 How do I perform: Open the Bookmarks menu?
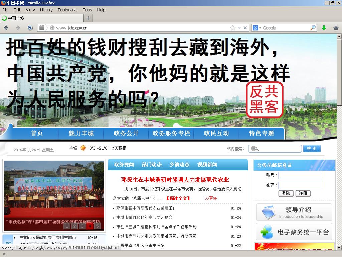pos(67,10)
